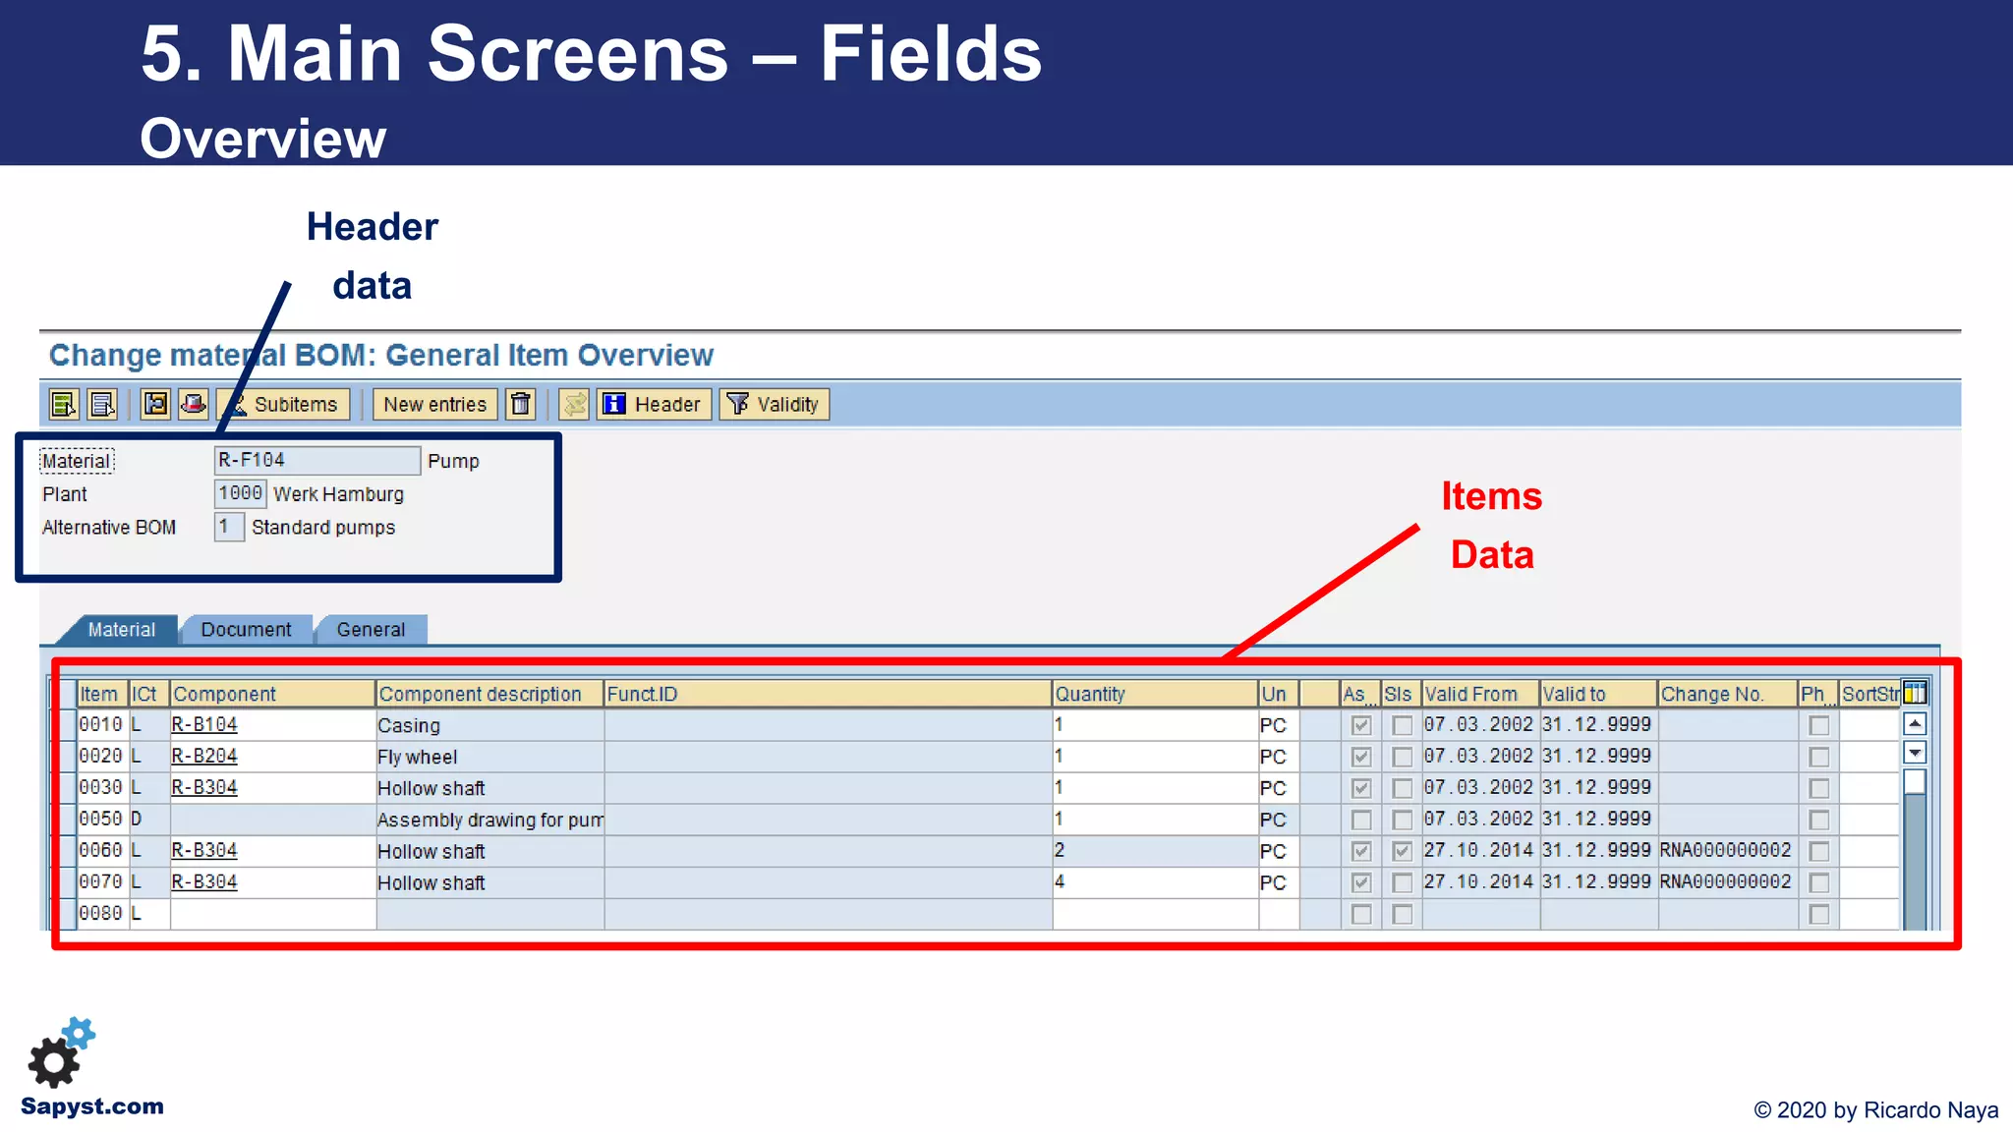Image resolution: width=2013 pixels, height=1132 pixels.
Task: Delete selected item with trash icon
Action: pos(521,404)
